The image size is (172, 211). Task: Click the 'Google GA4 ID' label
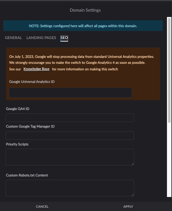[x=18, y=109]
